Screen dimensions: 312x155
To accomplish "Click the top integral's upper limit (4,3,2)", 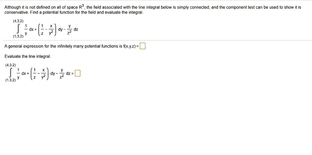I will coord(17,21).
